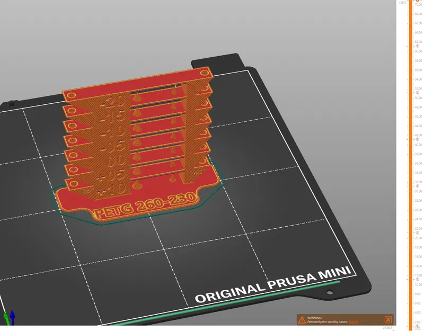Select the marker icon near 22mm on slider
The width and height of the screenshot is (424, 331).
click(x=417, y=233)
